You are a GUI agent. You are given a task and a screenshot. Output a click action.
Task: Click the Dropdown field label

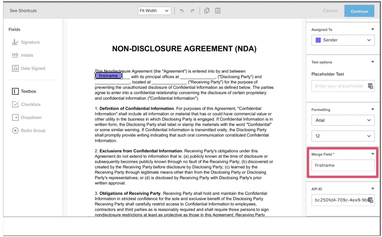(x=31, y=117)
